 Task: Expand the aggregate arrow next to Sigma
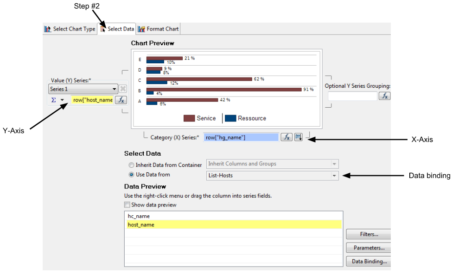(62, 100)
